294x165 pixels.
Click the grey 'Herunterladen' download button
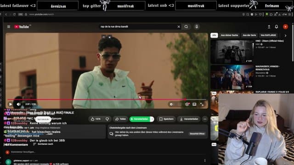(x=189, y=119)
